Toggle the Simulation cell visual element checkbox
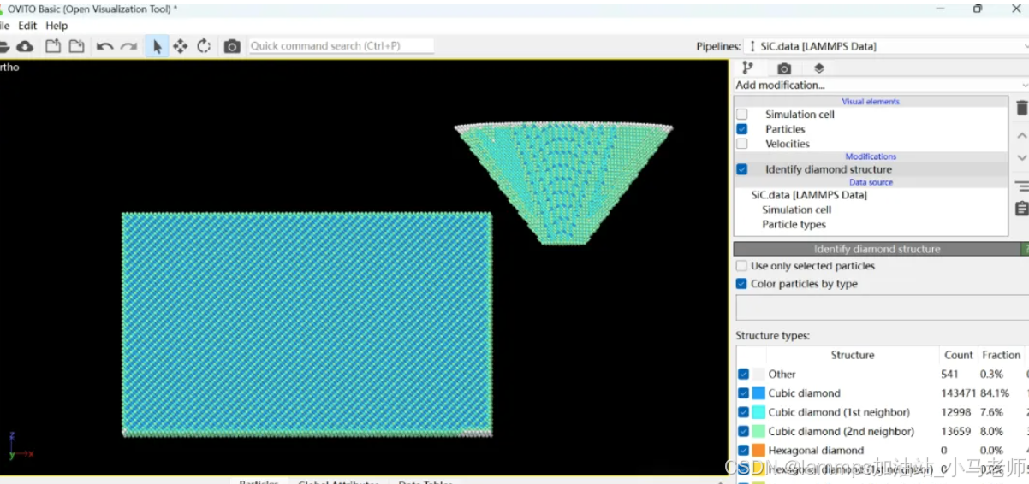Image resolution: width=1029 pixels, height=484 pixels. (742, 115)
